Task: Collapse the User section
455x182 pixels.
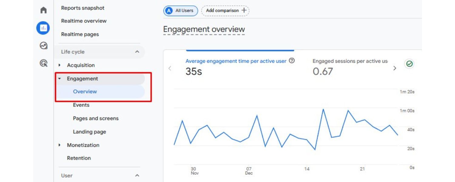Action: click(x=137, y=175)
